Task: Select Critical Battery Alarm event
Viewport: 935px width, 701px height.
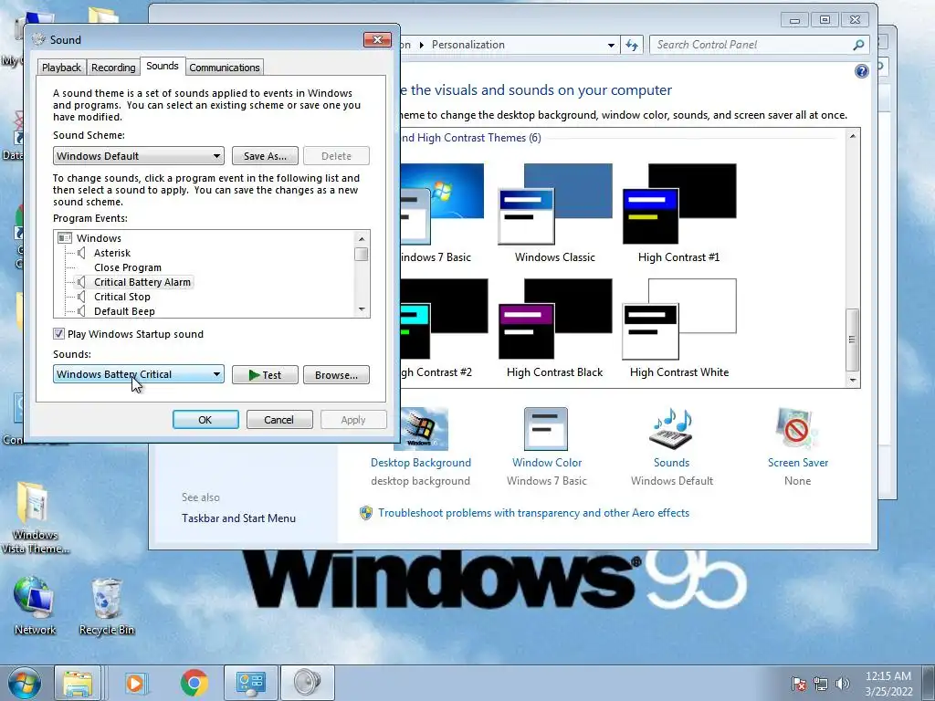Action: (x=142, y=282)
